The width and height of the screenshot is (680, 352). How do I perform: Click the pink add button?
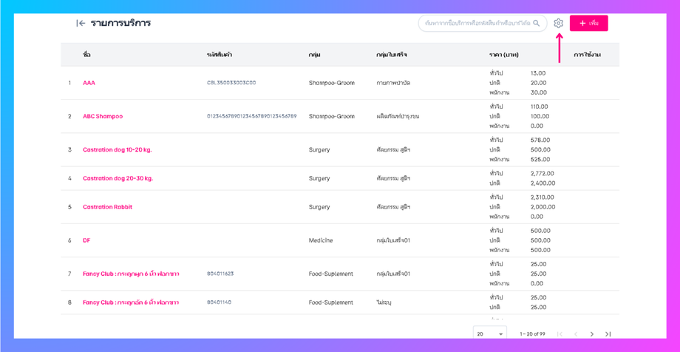588,23
